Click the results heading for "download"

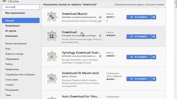(x=70, y=4)
